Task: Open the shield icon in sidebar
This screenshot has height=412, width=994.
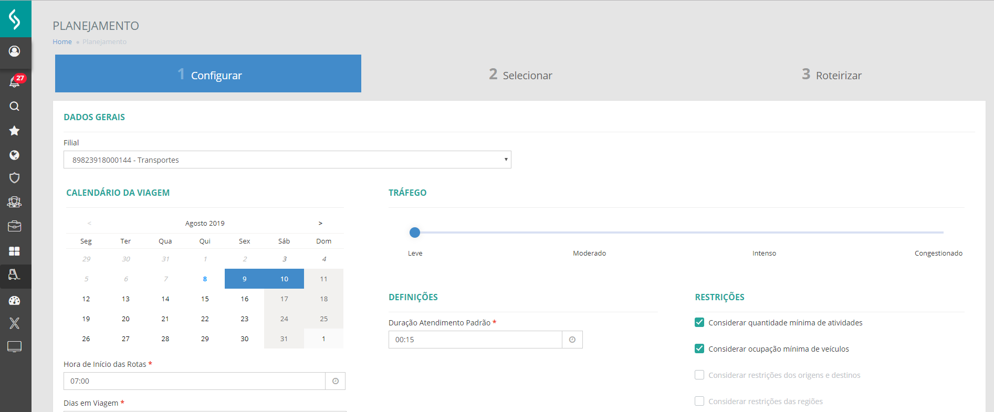Action: click(x=15, y=178)
